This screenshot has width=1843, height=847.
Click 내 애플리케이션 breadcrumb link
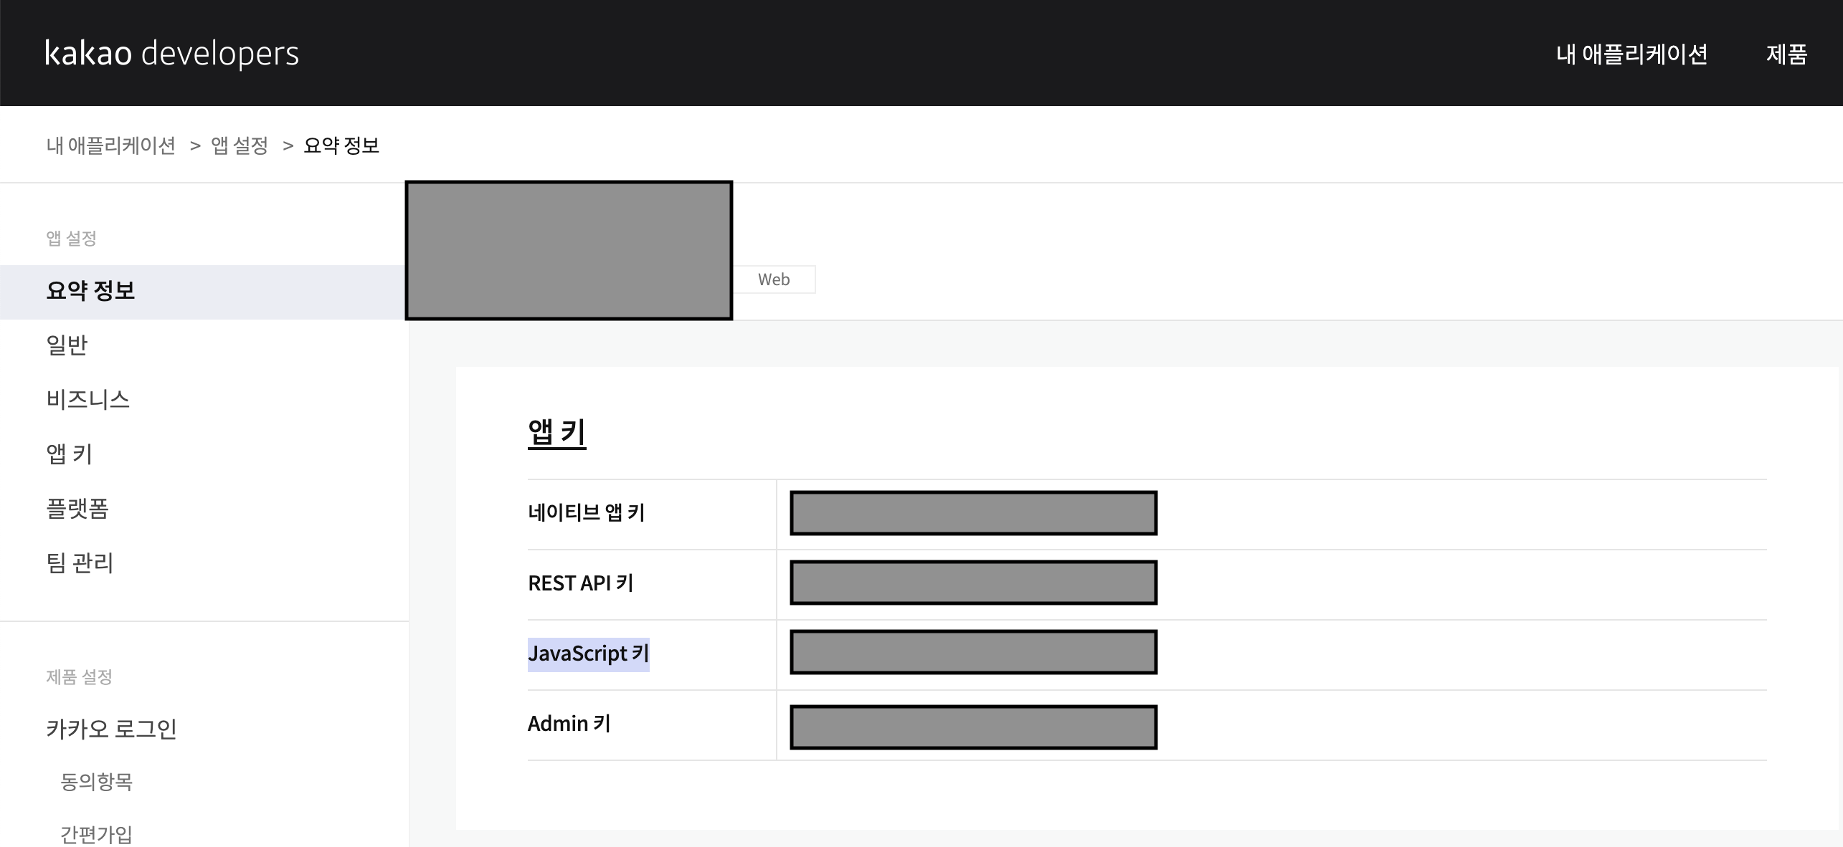pyautogui.click(x=110, y=145)
